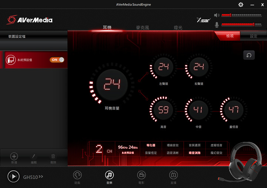Close the SoundEngine window

tap(263, 5)
